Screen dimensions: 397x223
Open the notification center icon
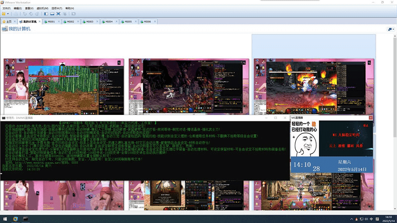377,219
